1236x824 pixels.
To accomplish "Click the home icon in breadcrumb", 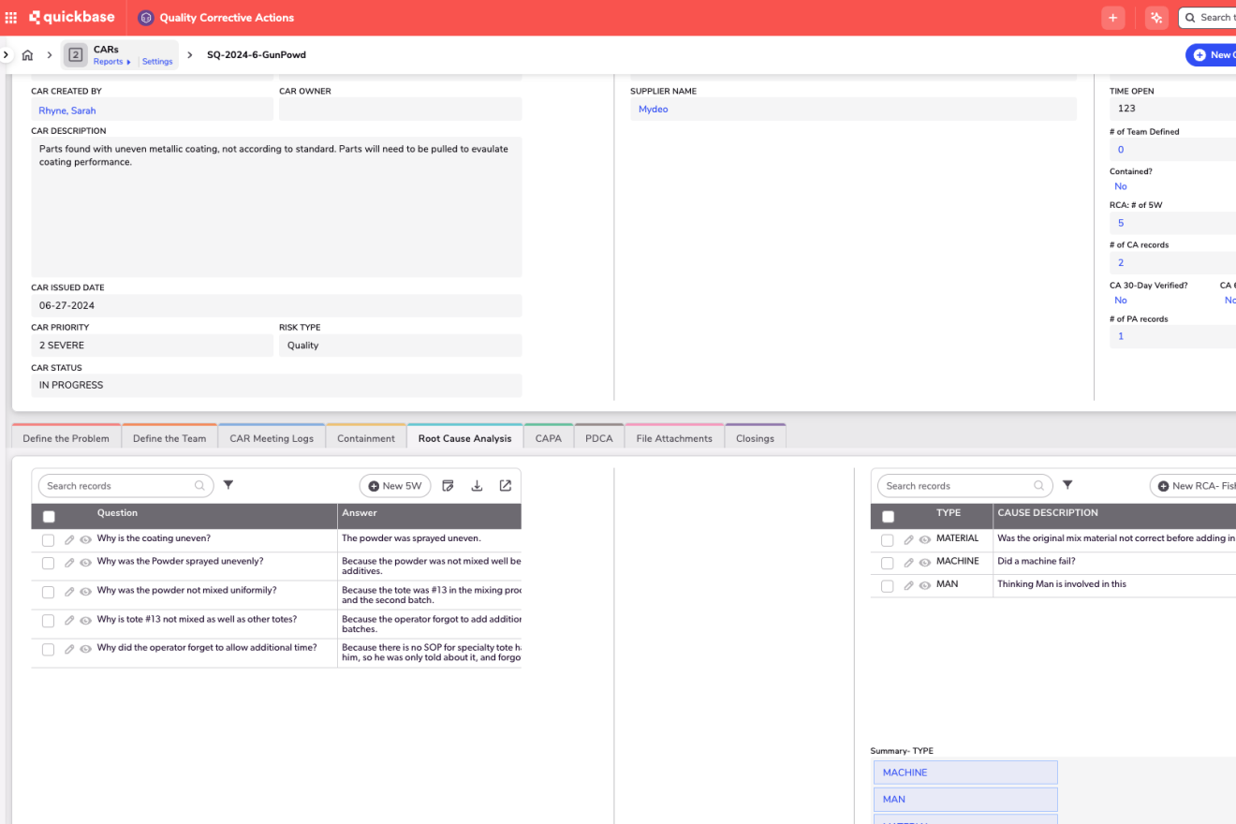I will [28, 55].
